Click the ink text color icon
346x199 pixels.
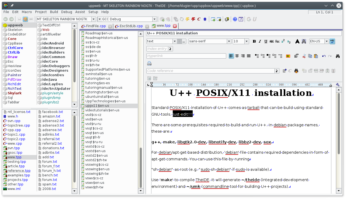click(297, 41)
